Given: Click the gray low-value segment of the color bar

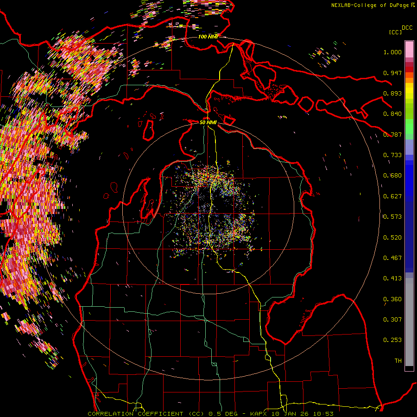Looking at the screenshot, I should click(409, 322).
